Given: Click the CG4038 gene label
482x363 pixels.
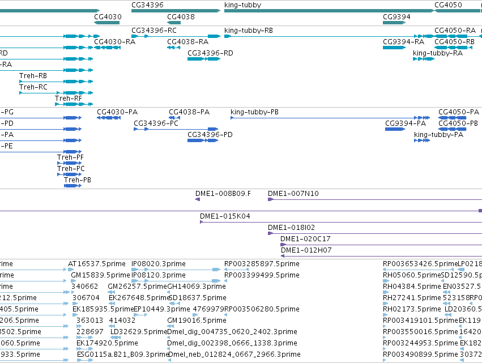Looking at the screenshot, I should coord(181,17).
